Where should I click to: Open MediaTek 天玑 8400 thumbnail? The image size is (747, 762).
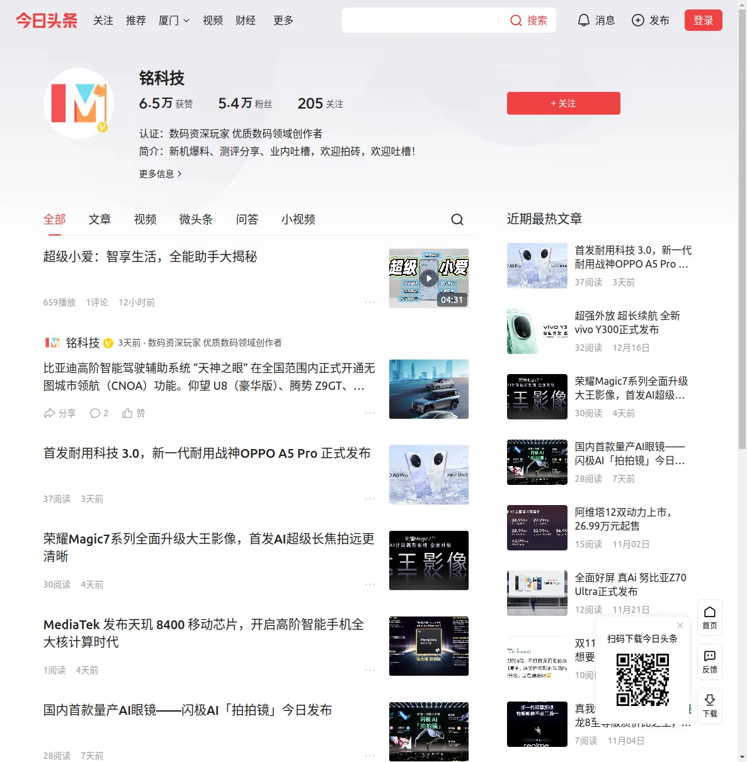pyautogui.click(x=429, y=646)
